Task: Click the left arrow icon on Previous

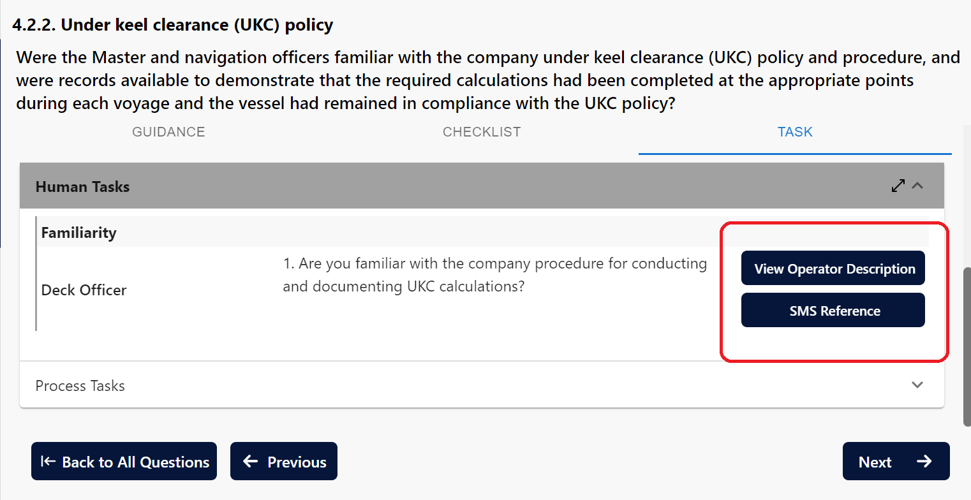Action: 251,462
